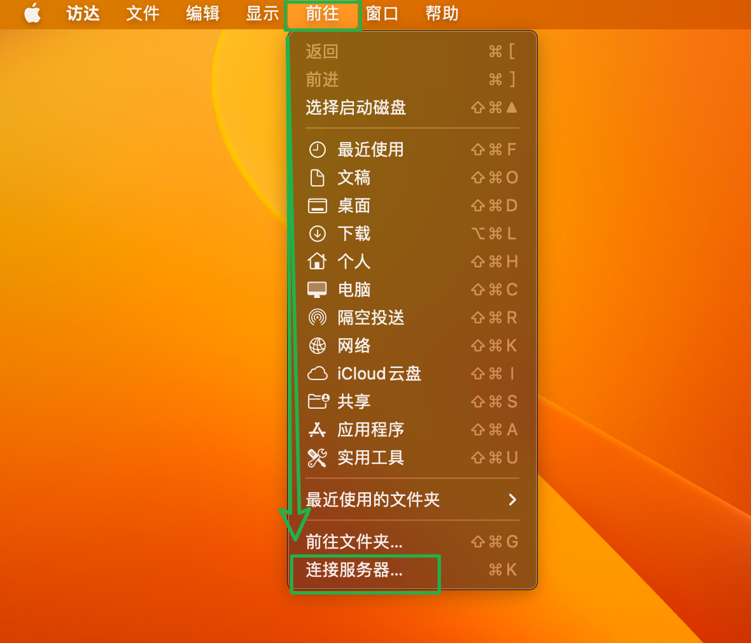Click the clock icon beside 最近使用
The height and width of the screenshot is (643, 751).
pyautogui.click(x=317, y=150)
